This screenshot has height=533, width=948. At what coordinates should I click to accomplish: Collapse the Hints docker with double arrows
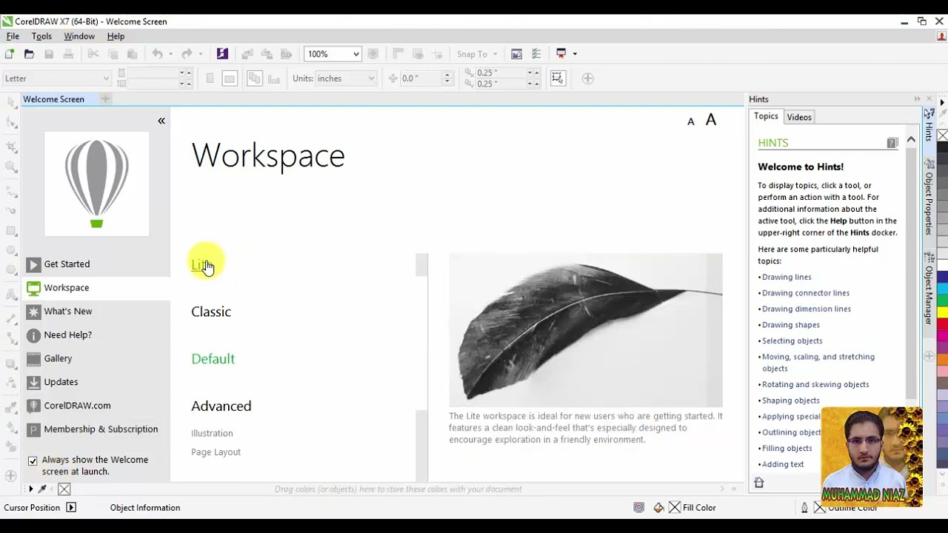917,99
